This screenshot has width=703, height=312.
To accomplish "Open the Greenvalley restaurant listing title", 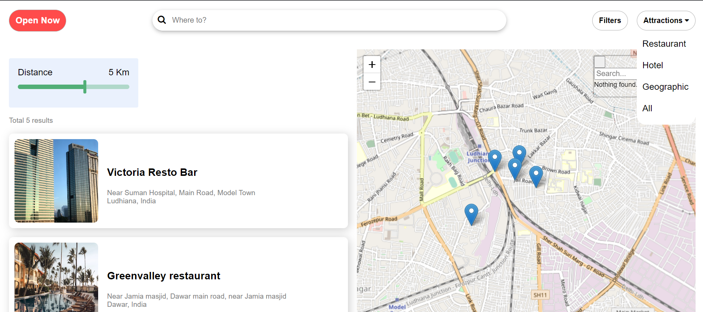I will click(x=164, y=276).
